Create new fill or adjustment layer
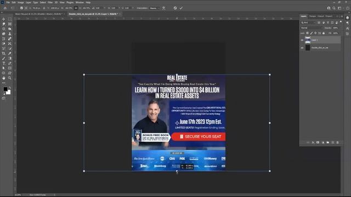This screenshot has height=197, width=351. pyautogui.click(x=323, y=142)
